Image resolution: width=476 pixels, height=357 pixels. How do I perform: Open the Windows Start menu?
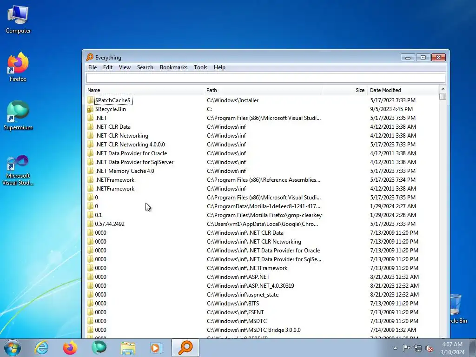tap(13, 348)
